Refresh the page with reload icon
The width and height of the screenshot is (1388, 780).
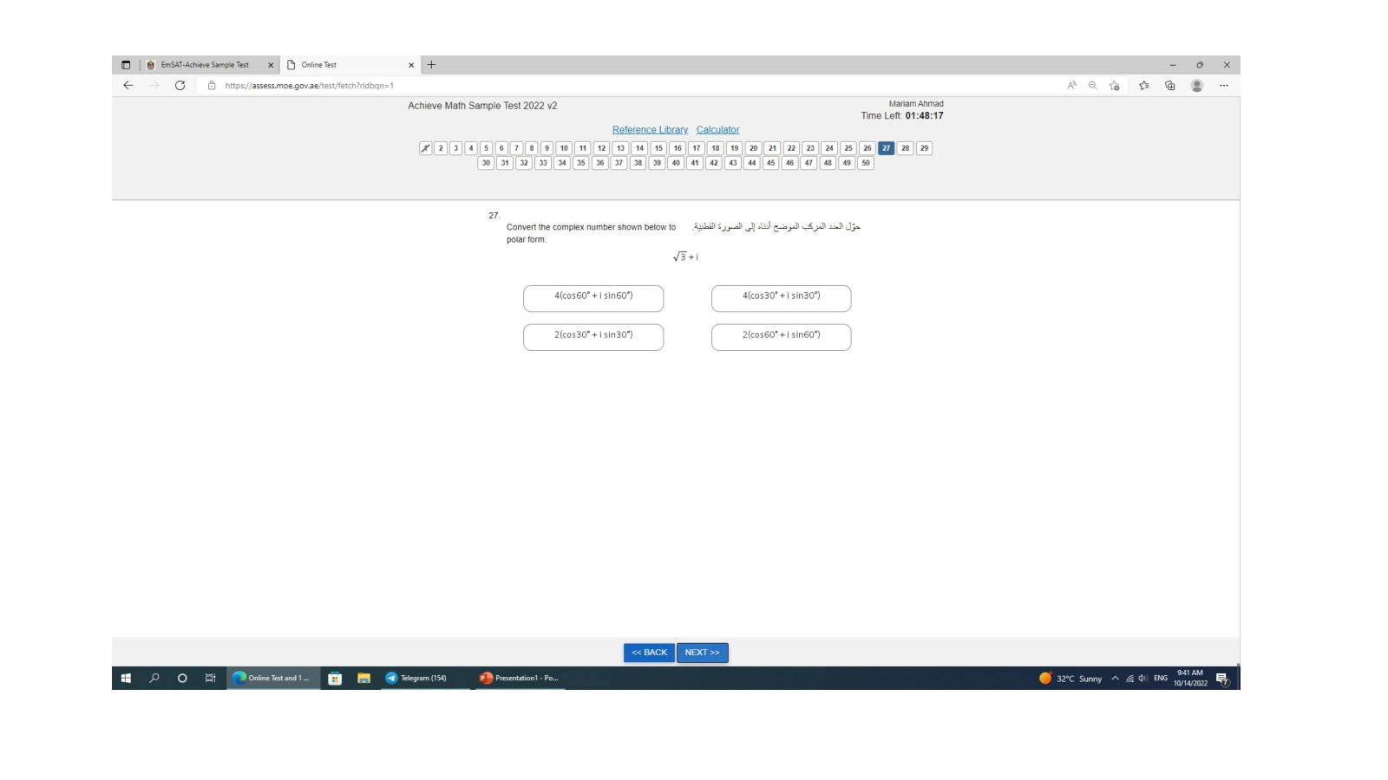pyautogui.click(x=180, y=85)
